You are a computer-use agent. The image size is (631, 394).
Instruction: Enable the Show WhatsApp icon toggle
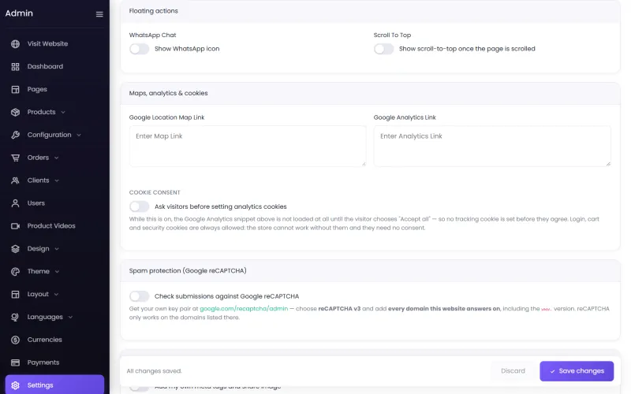pyautogui.click(x=140, y=49)
